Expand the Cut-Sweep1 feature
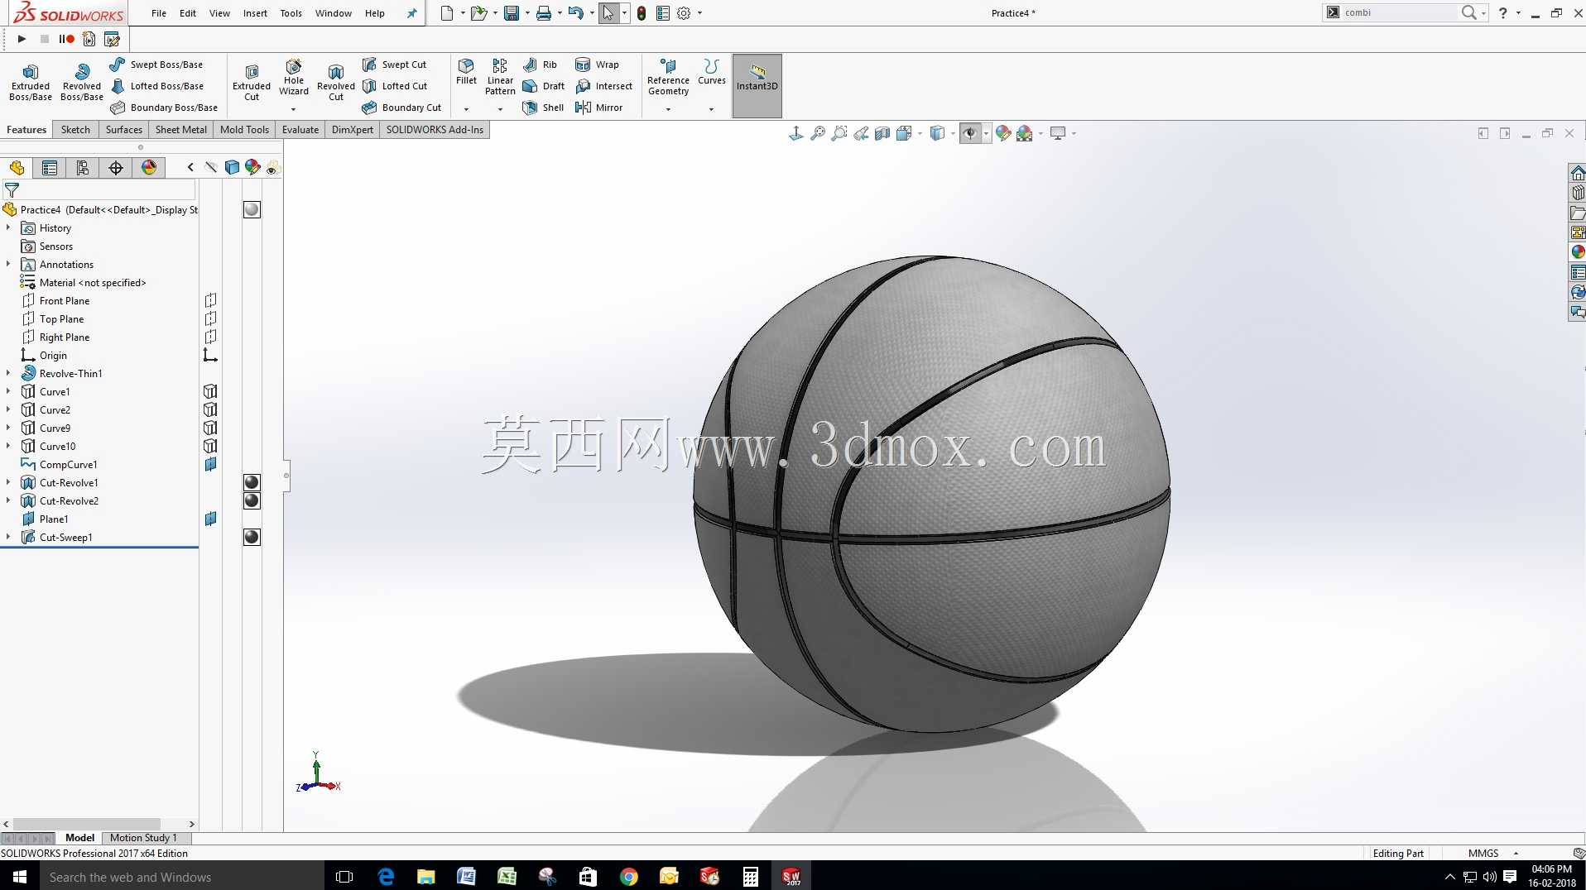This screenshot has height=890, width=1586. click(x=8, y=537)
